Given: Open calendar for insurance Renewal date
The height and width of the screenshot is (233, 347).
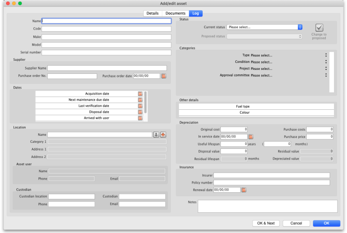Looking at the screenshot, I should 243,190.
